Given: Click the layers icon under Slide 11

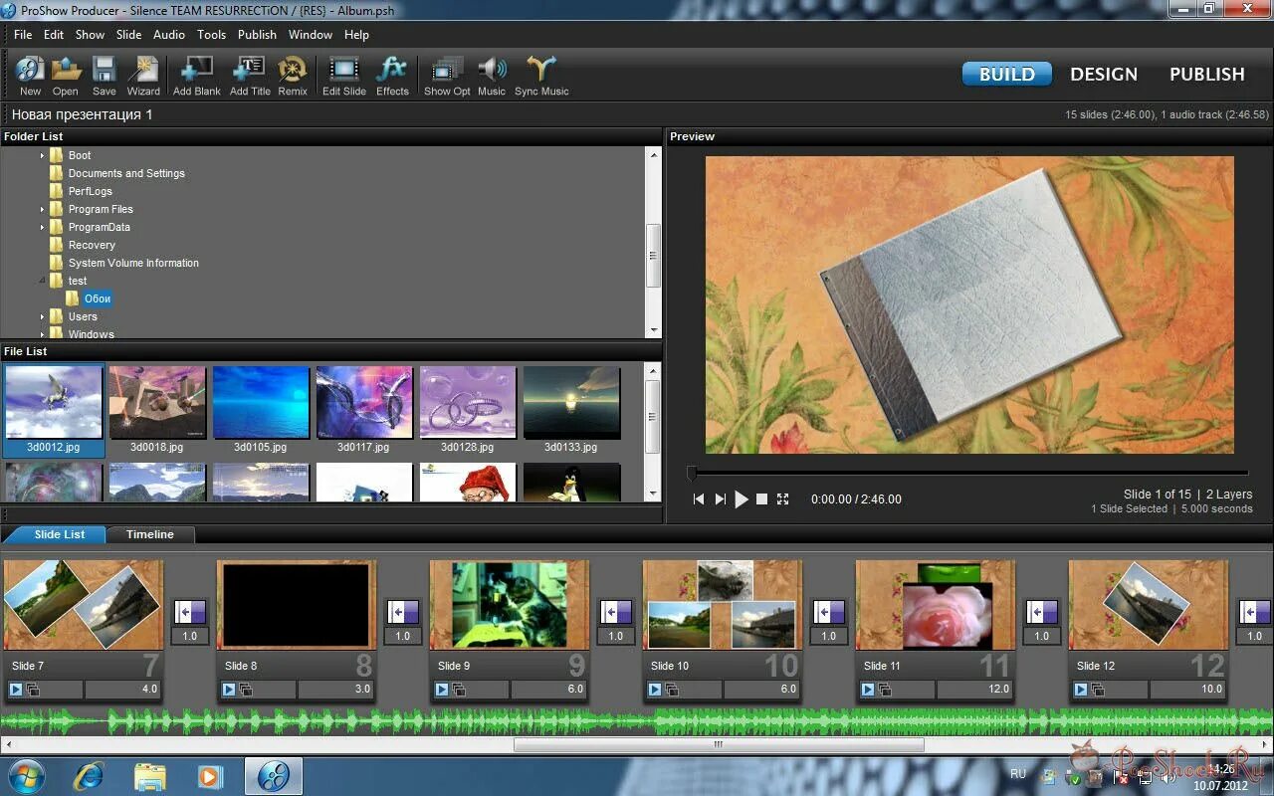Looking at the screenshot, I should [x=885, y=689].
